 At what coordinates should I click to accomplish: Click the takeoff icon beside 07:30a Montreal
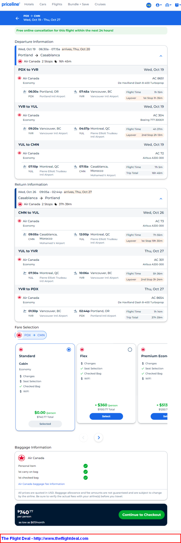25,273
